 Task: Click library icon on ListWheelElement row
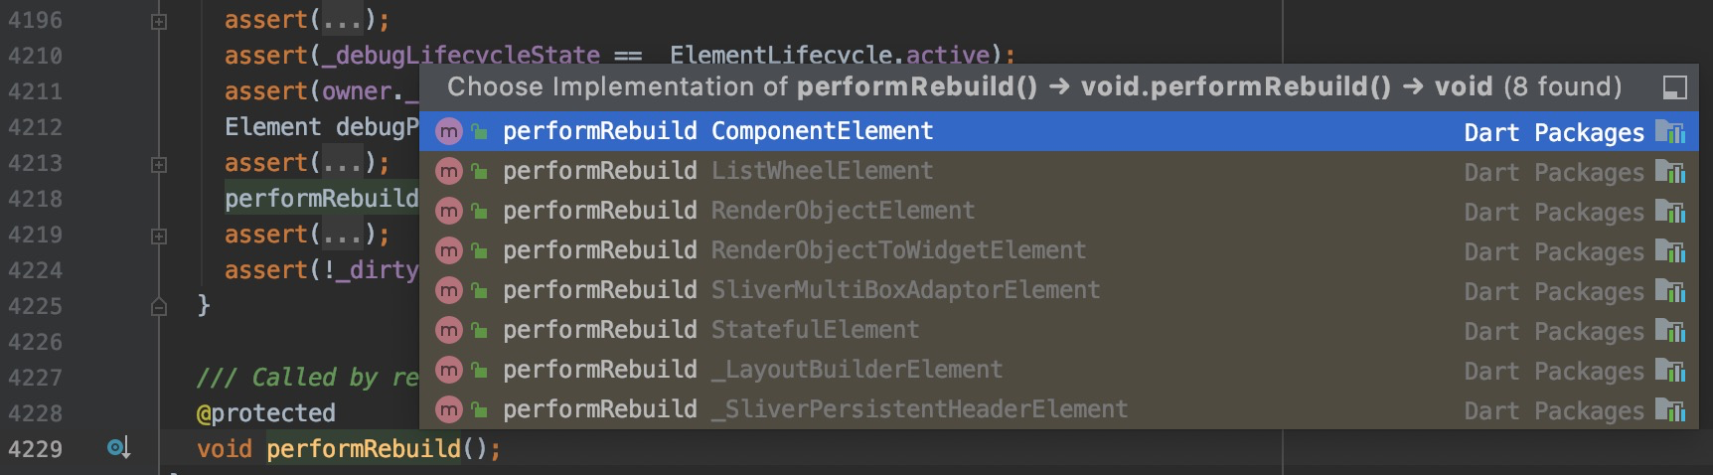click(1670, 172)
